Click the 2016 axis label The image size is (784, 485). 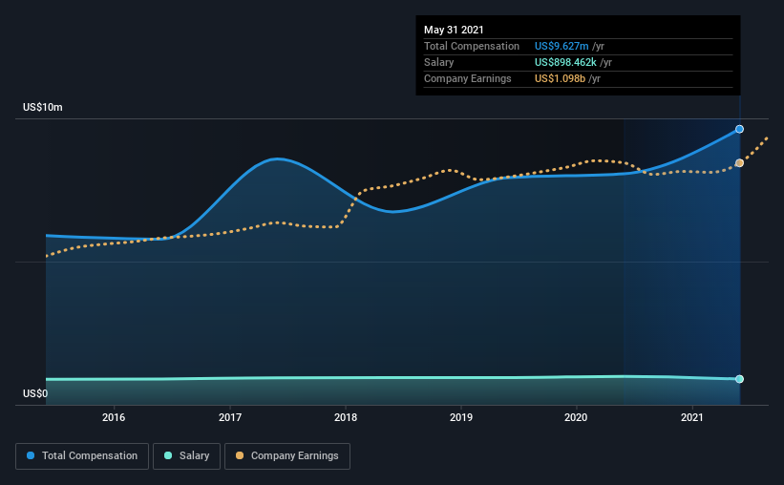coord(114,417)
